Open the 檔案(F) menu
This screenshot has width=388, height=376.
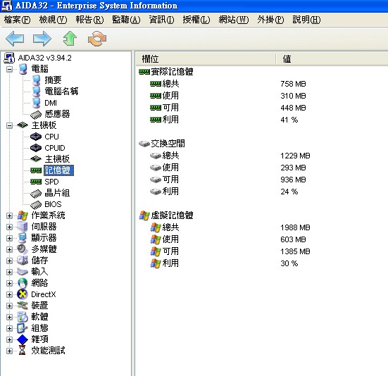[17, 20]
